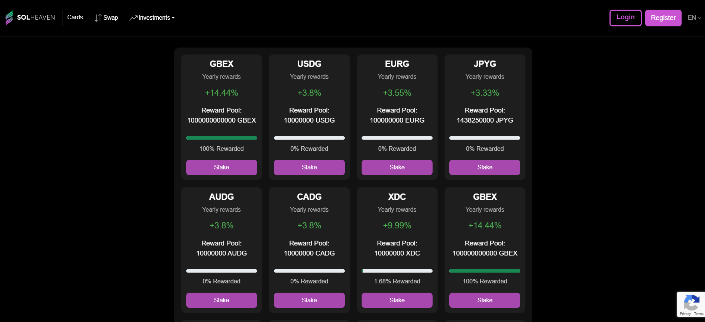Click Stake on the JPYG card
This screenshot has width=705, height=322.
point(485,167)
